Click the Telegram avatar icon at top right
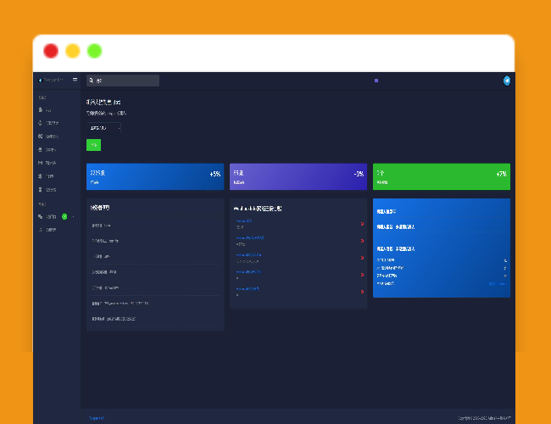The height and width of the screenshot is (424, 551). pos(506,81)
